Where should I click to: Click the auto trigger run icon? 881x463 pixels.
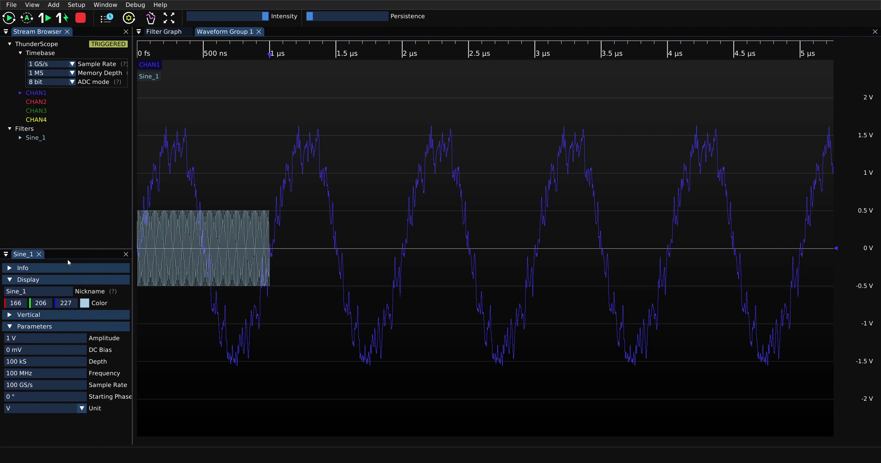pyautogui.click(x=27, y=18)
